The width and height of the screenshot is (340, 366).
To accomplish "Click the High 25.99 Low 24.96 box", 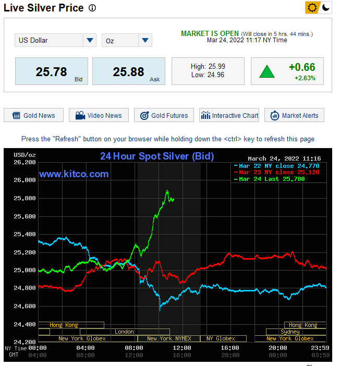I will point(208,71).
